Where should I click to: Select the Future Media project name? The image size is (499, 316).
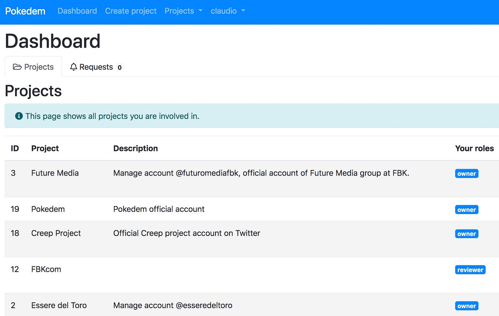point(55,173)
